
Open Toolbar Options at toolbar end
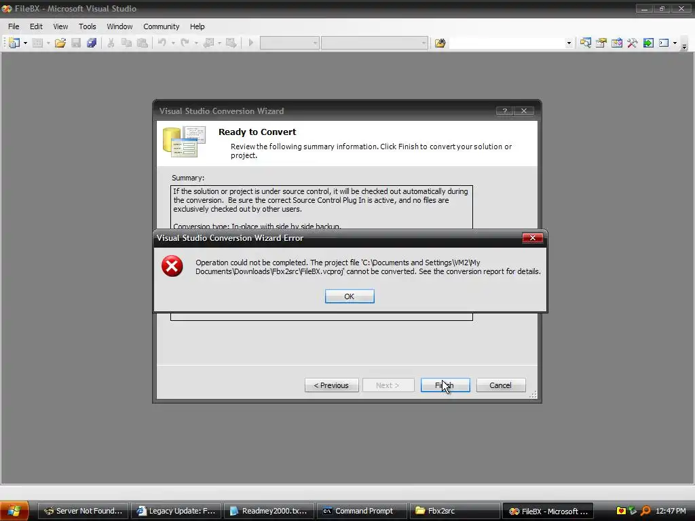click(x=684, y=44)
